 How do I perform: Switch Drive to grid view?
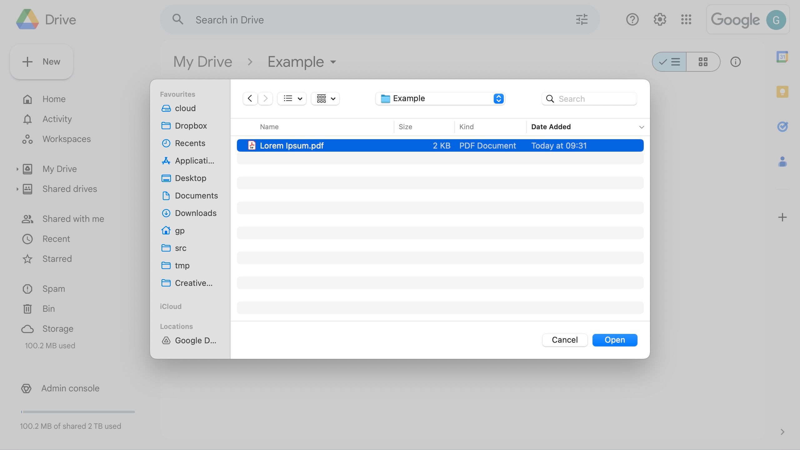pos(703,61)
